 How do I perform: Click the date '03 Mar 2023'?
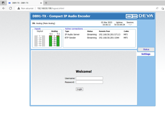[106, 22]
